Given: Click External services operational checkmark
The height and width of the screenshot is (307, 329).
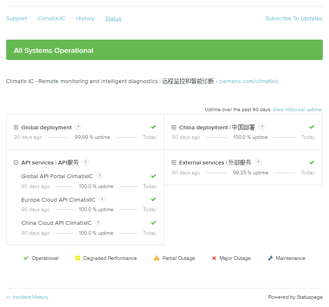Looking at the screenshot, I should click(312, 162).
